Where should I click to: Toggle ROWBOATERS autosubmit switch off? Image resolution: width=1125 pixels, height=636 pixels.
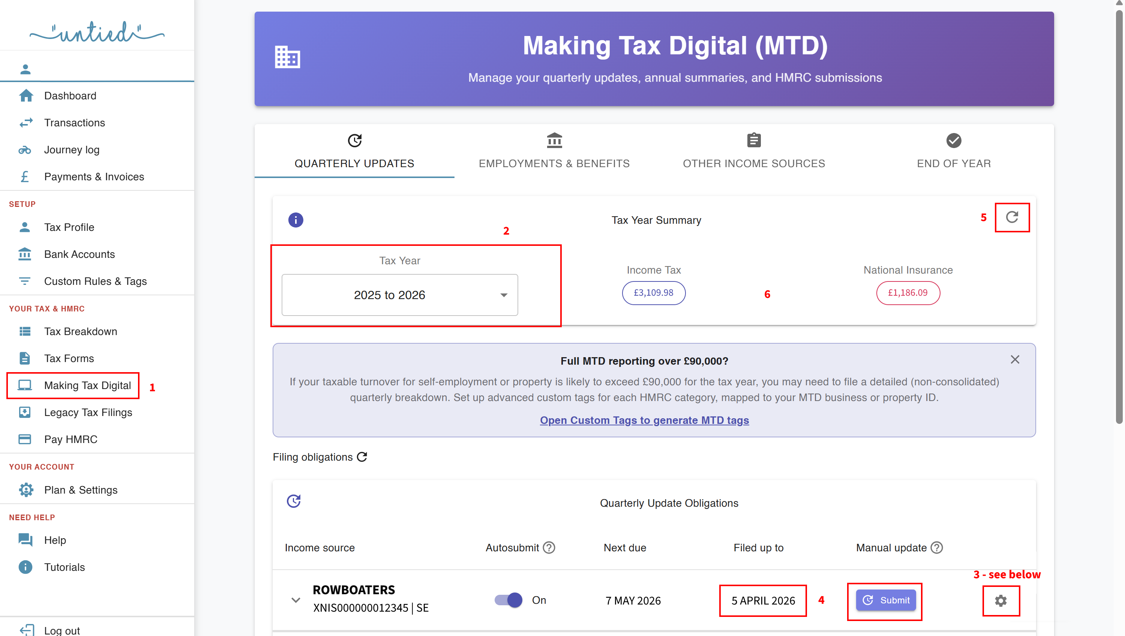point(508,600)
